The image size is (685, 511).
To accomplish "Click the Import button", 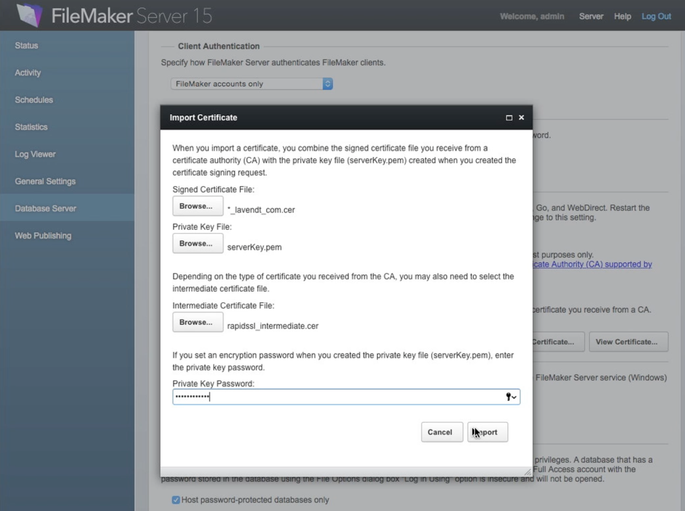I will 487,432.
